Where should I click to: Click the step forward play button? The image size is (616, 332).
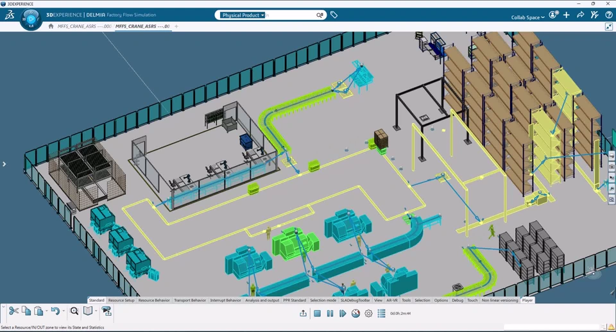343,313
